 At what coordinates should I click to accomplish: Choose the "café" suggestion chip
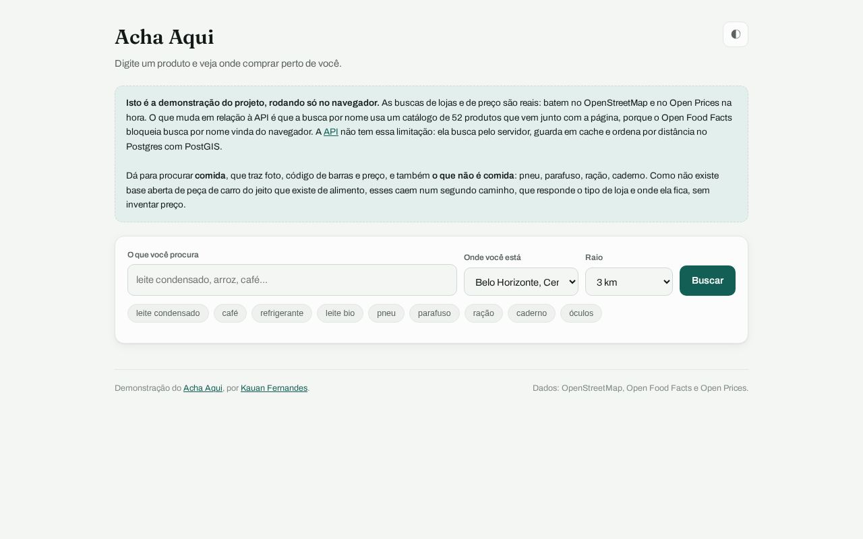[230, 313]
